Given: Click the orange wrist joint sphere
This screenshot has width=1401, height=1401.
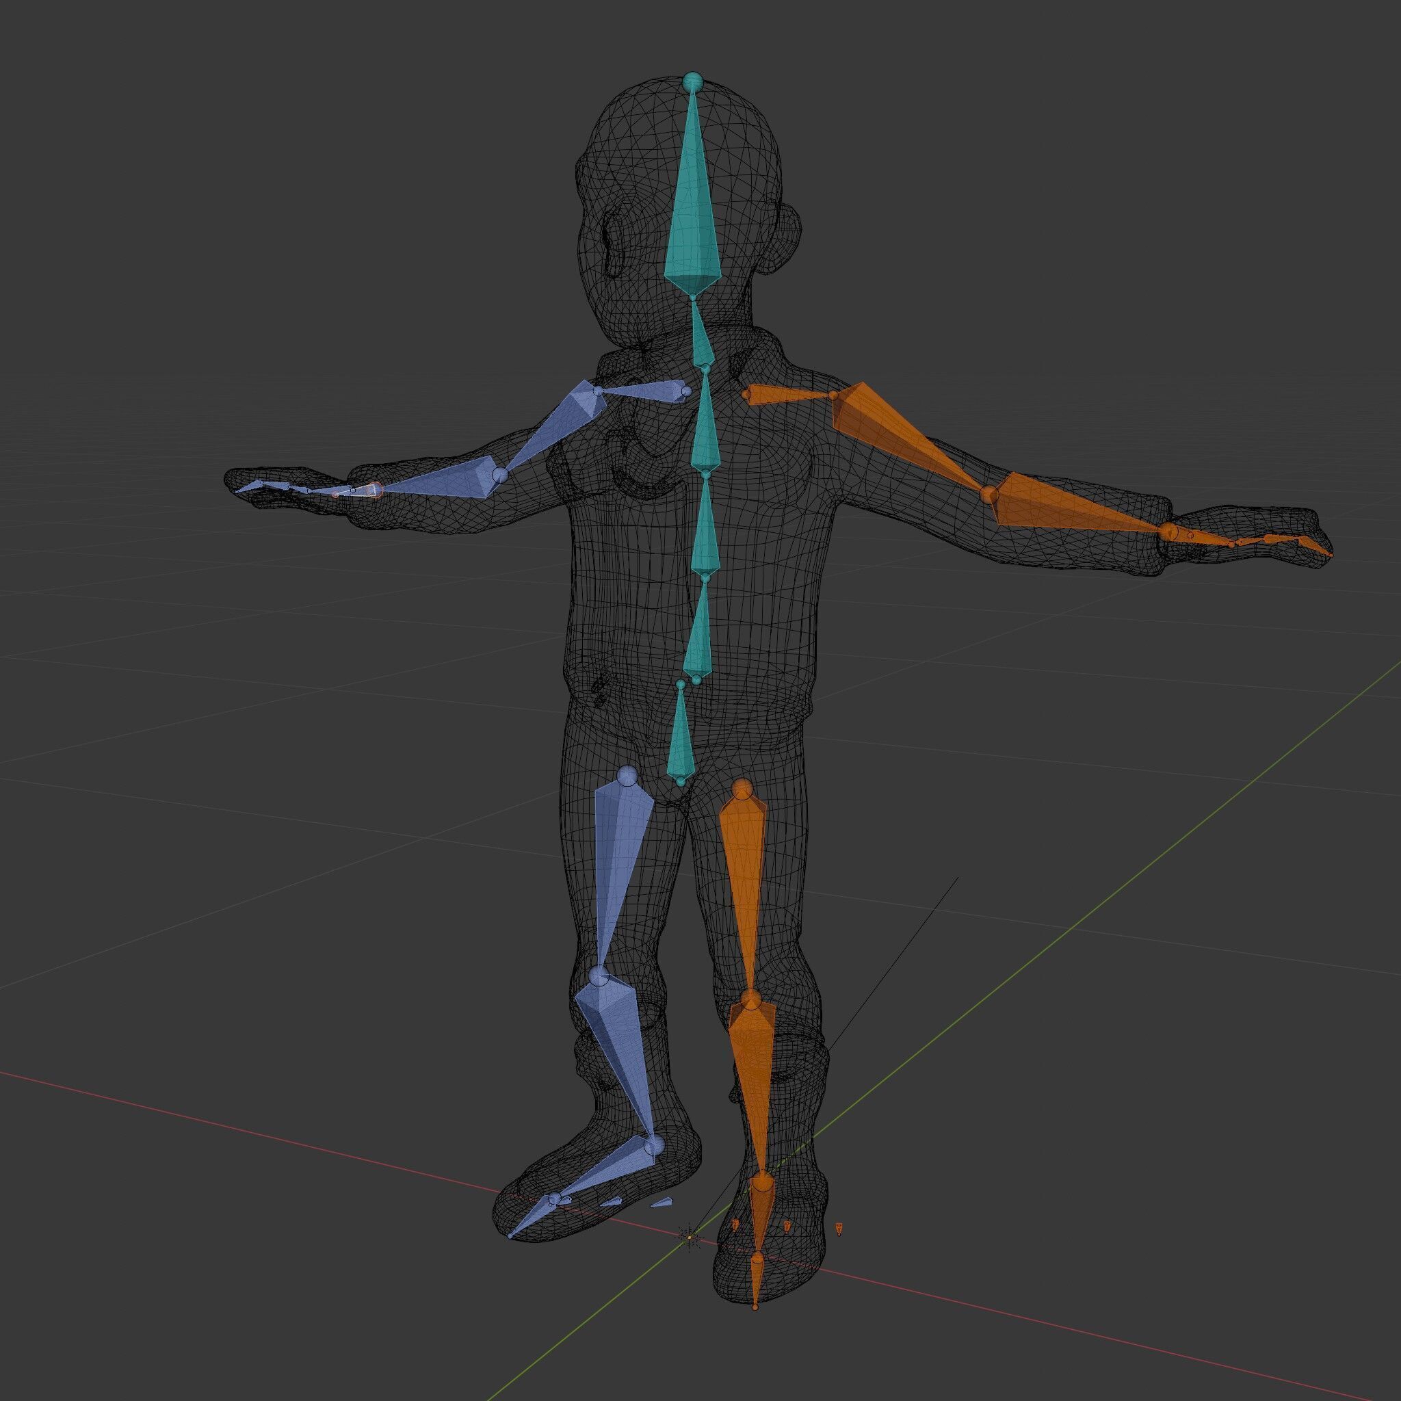Looking at the screenshot, I should click(x=1167, y=532).
